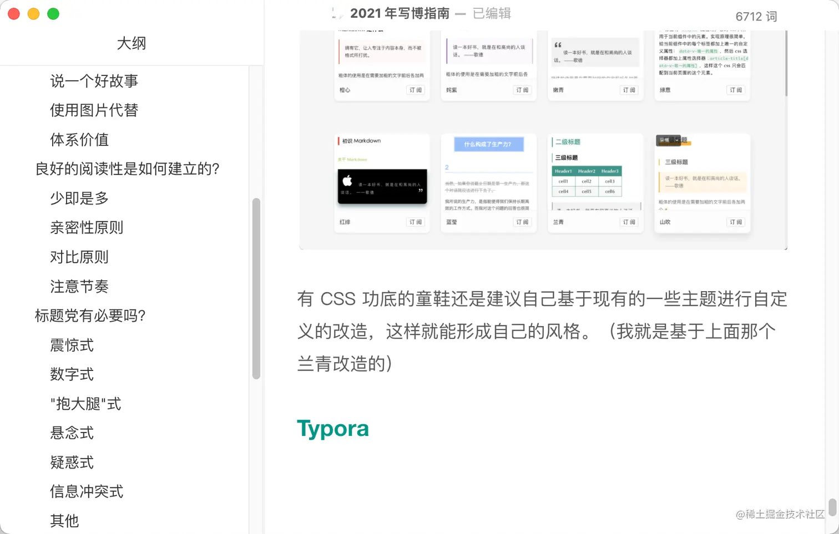This screenshot has height=534, width=839.
Task: Minimize the window with the yellow button
Action: pyautogui.click(x=33, y=14)
